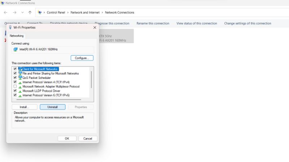Click the items list vertical scrollbar
This screenshot has height=162, width=289.
(x=91, y=79)
